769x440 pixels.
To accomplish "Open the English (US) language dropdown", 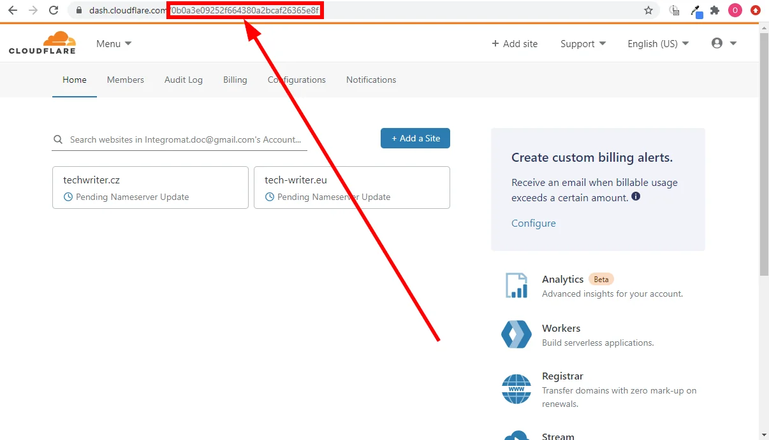I will tap(658, 43).
